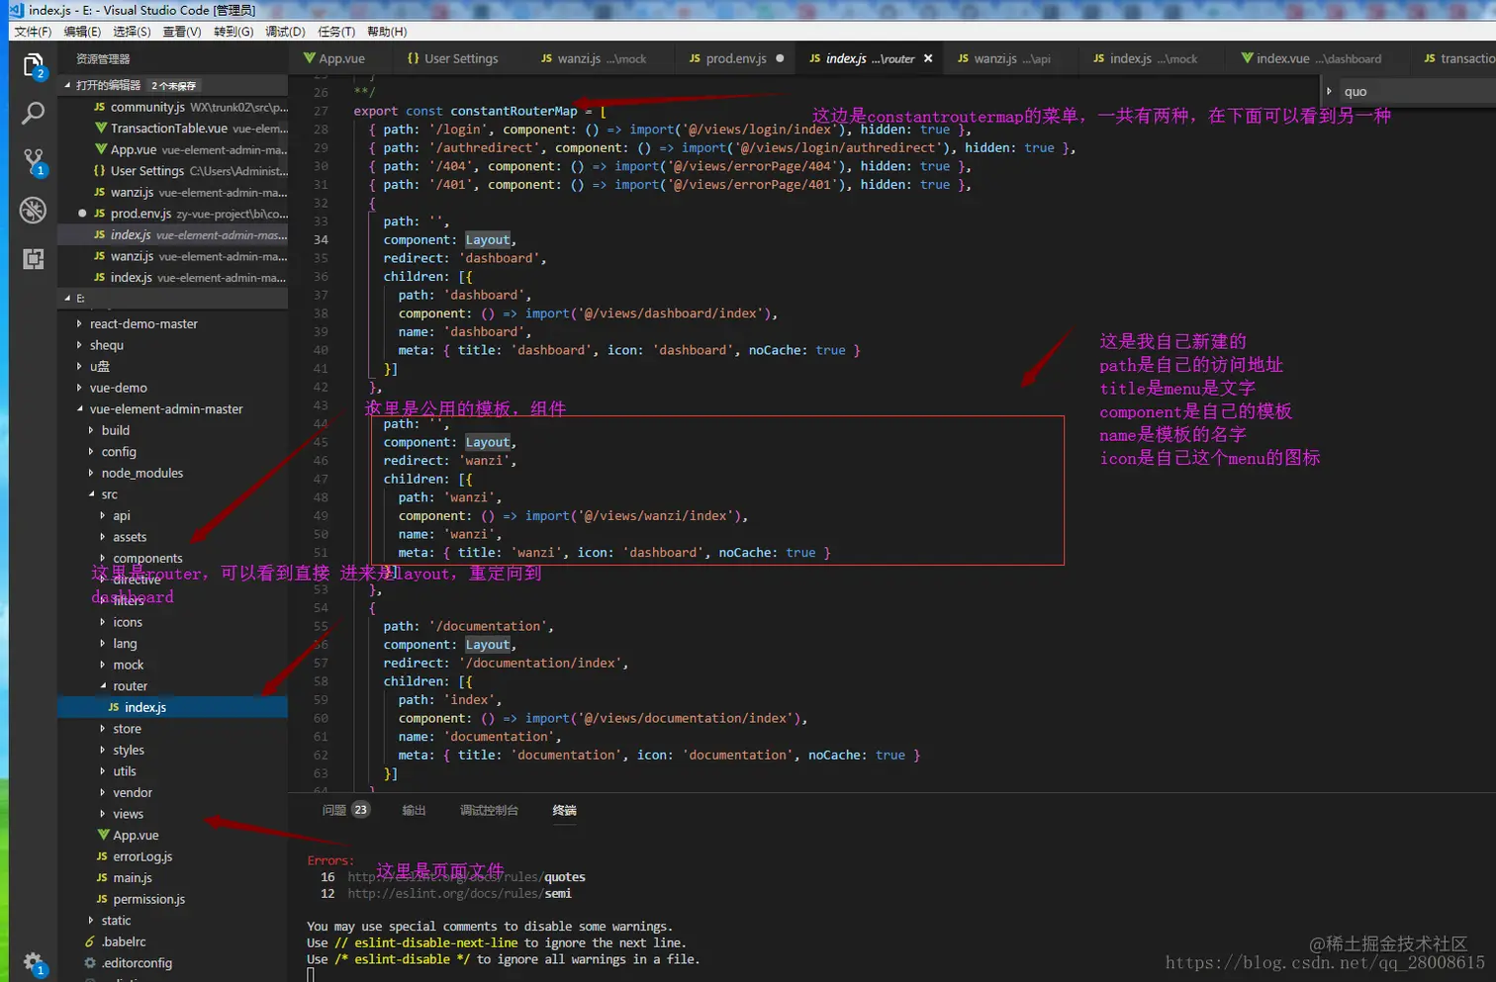Screen dimensions: 1496x982
Task: Show the 输出 output panel tab
Action: tap(414, 810)
